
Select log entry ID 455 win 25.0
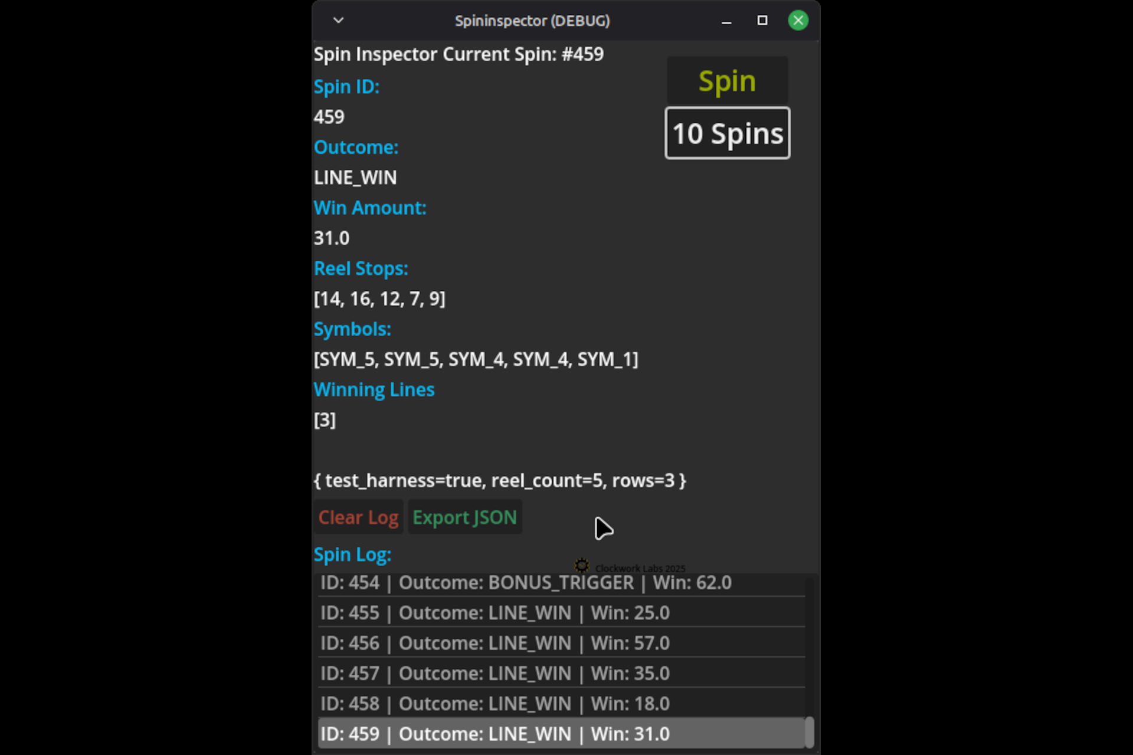tap(495, 613)
